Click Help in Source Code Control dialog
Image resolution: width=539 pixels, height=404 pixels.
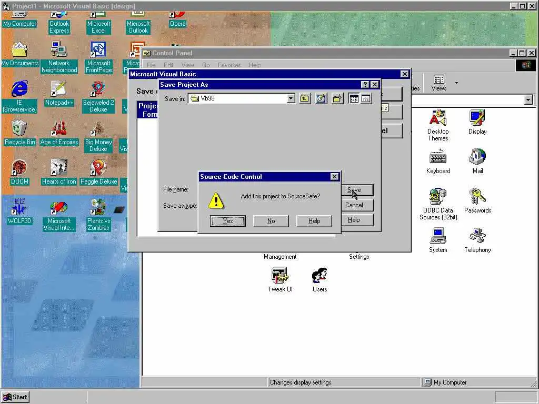coord(314,221)
